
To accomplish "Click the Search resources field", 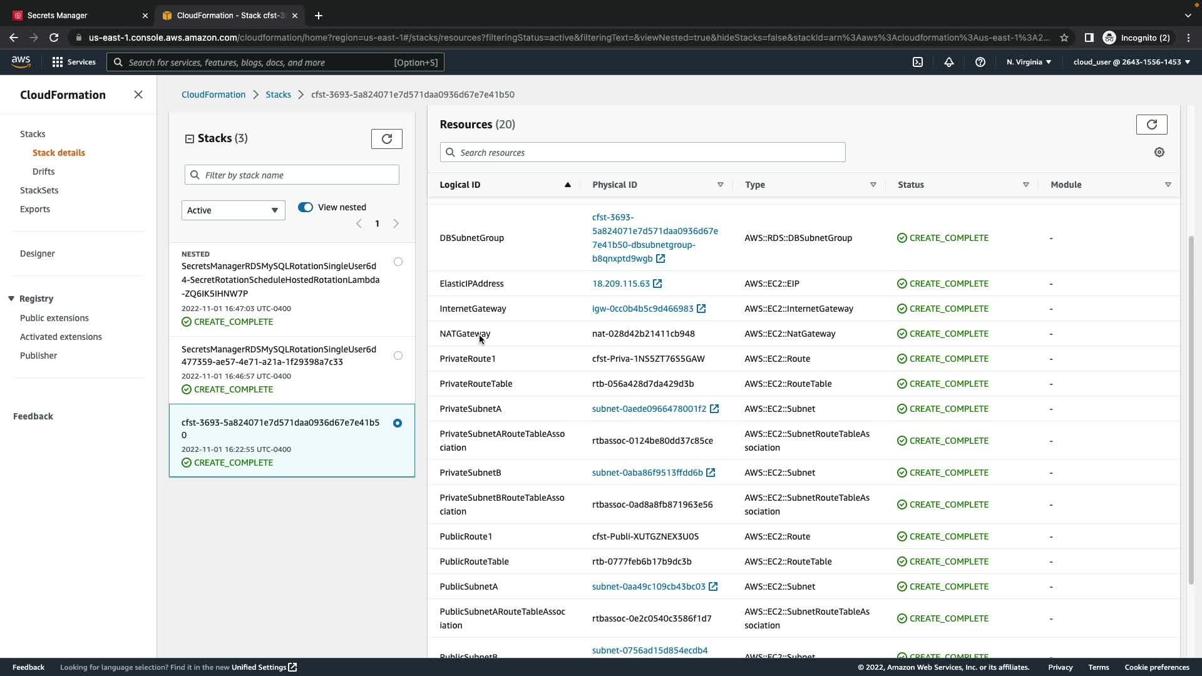I will coord(642,152).
